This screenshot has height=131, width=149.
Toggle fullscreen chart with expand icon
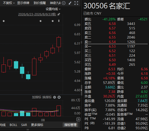coord(76,3)
